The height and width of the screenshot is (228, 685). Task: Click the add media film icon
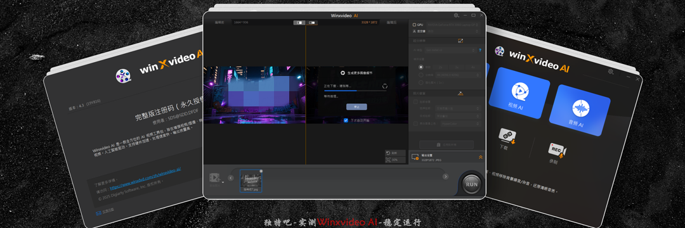tap(214, 177)
